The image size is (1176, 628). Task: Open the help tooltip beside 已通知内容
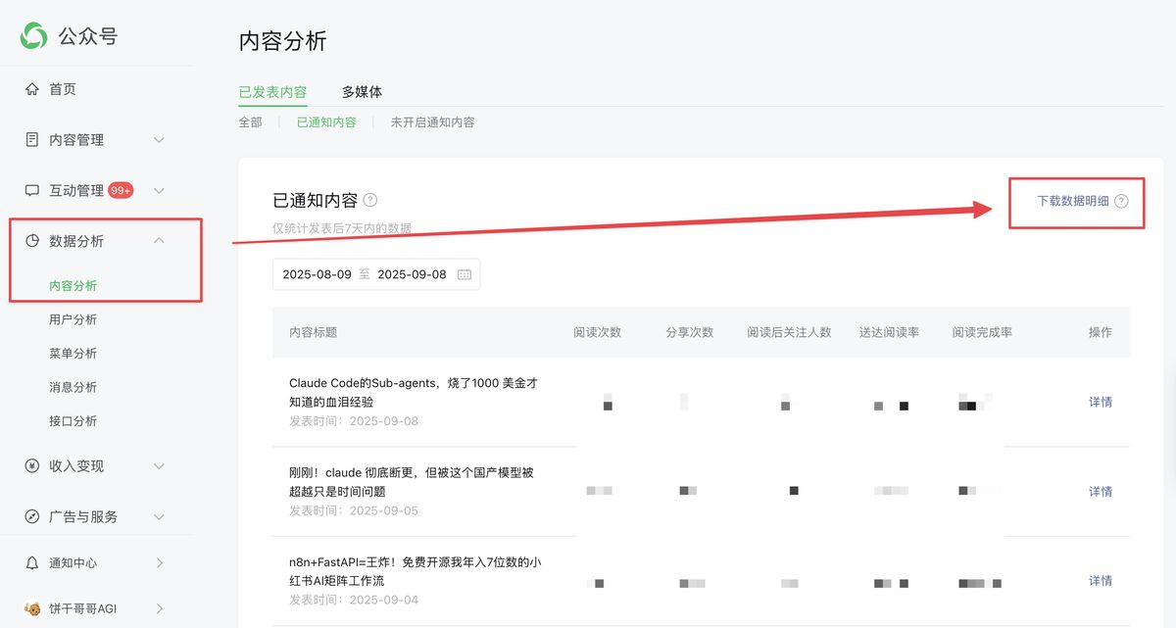(x=370, y=200)
